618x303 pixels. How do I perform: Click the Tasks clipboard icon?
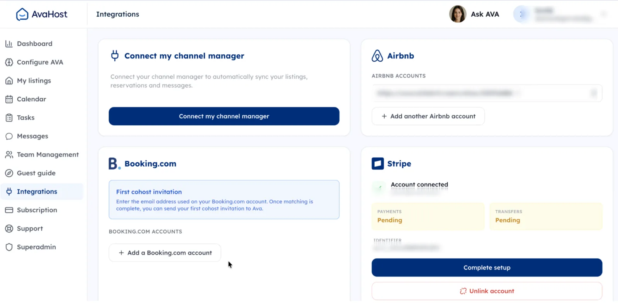tap(9, 118)
